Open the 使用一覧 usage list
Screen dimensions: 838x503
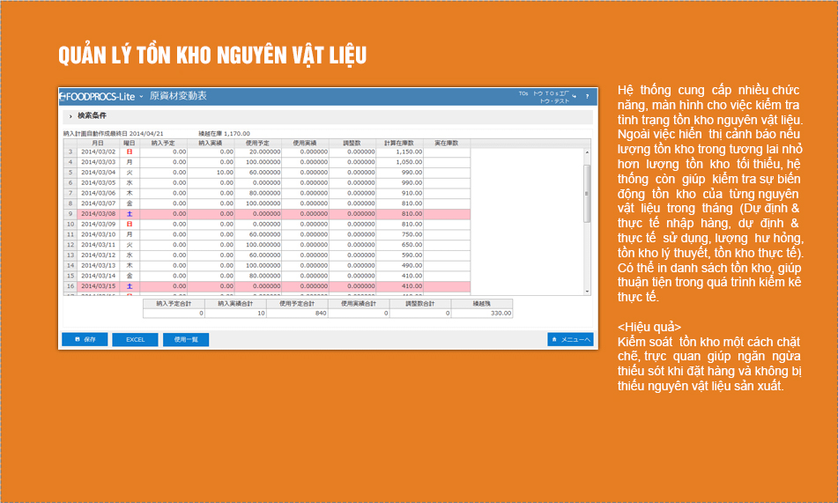(x=186, y=339)
